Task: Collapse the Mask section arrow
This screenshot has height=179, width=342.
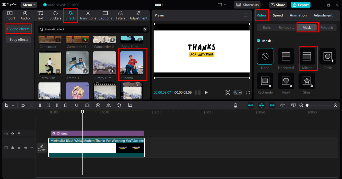Action: coord(273,41)
